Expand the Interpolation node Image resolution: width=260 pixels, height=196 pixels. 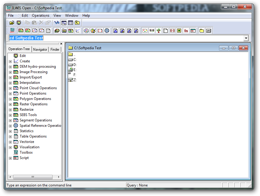point(10,83)
